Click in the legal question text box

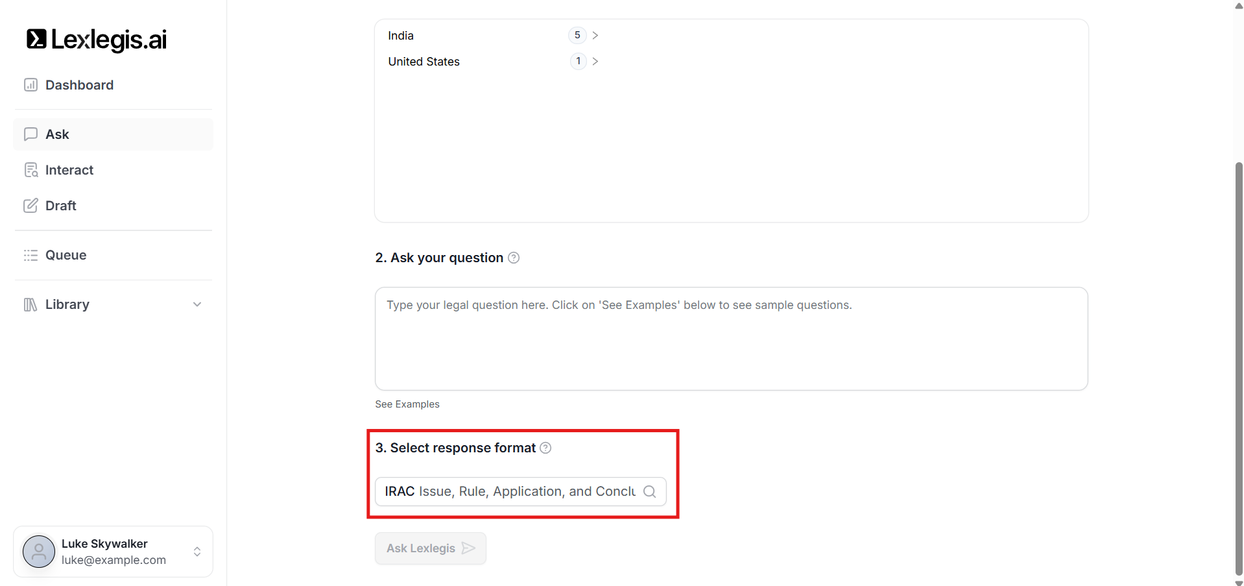(x=731, y=339)
